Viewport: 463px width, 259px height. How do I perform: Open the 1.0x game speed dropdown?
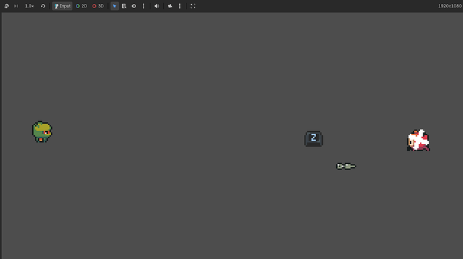[x=30, y=6]
